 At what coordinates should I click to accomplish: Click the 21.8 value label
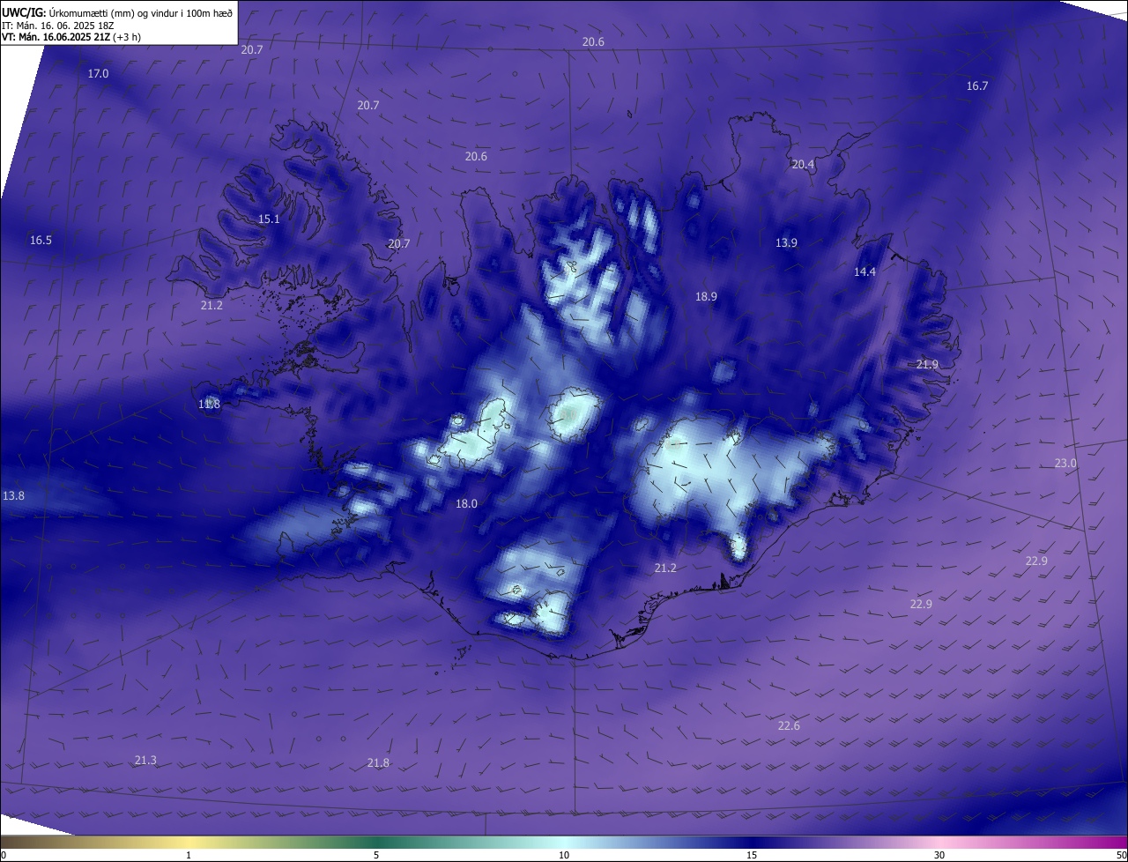coord(378,763)
